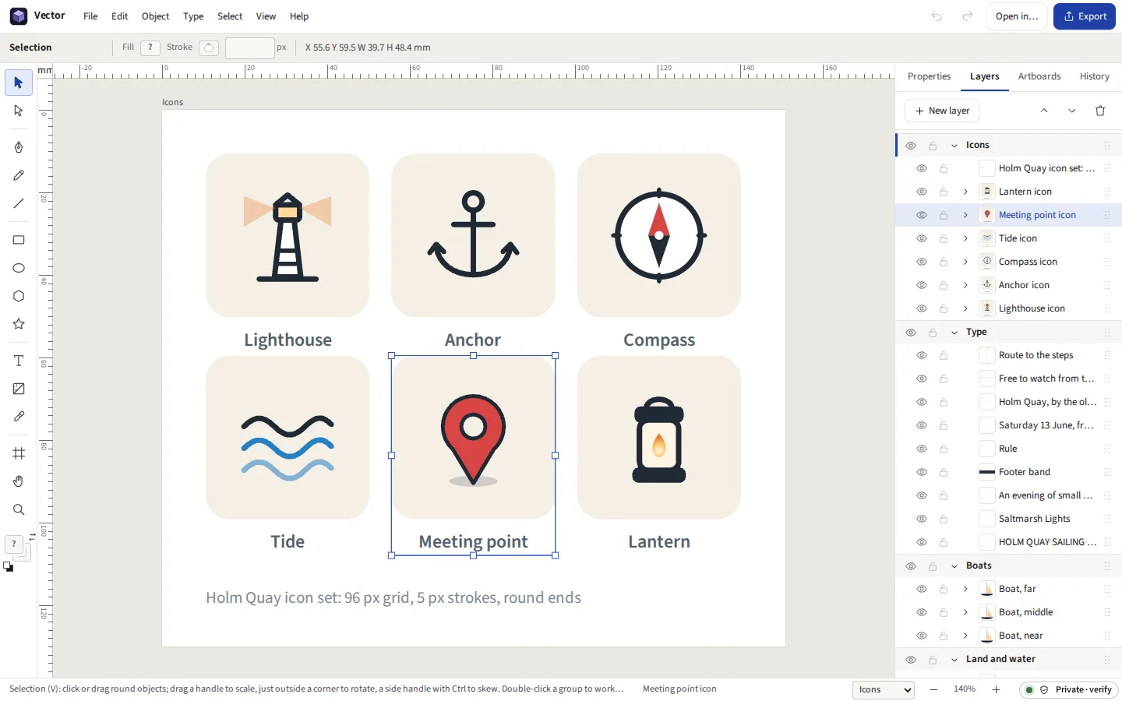Lock the Lantern icon layer
The image size is (1122, 701).
[943, 192]
